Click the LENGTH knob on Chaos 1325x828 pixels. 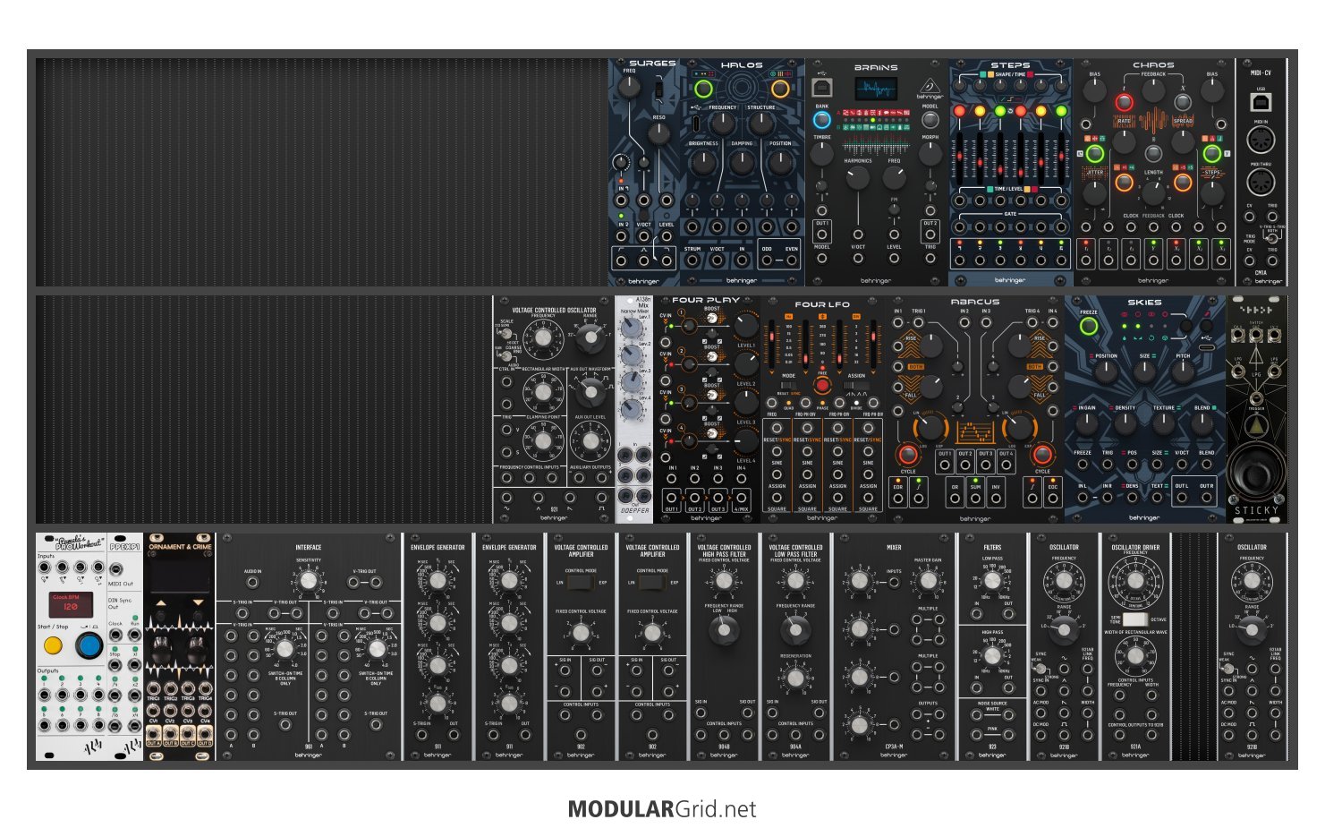point(1153,192)
